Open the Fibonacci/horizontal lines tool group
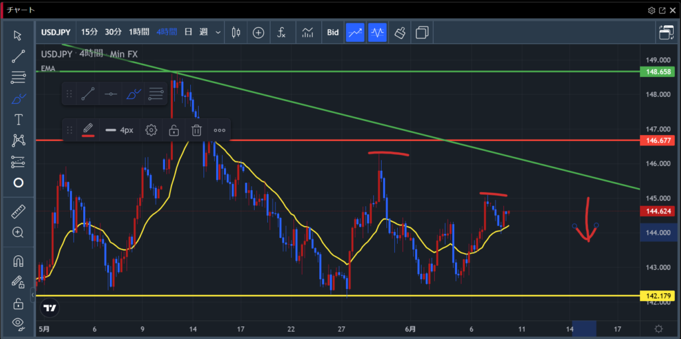This screenshot has height=339, width=681. (x=18, y=78)
